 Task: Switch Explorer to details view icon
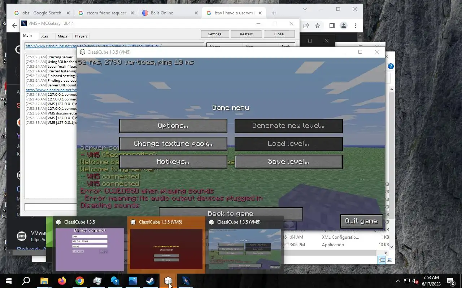382,260
